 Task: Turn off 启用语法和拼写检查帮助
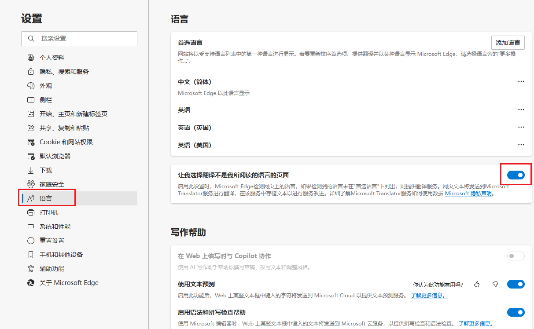516,312
